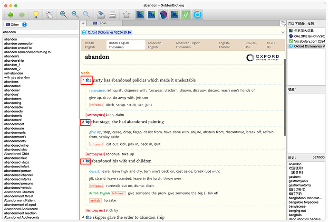328x222 pixels.
Task: Switch to the ENG(UK-US) tab
Action: pos(251,45)
